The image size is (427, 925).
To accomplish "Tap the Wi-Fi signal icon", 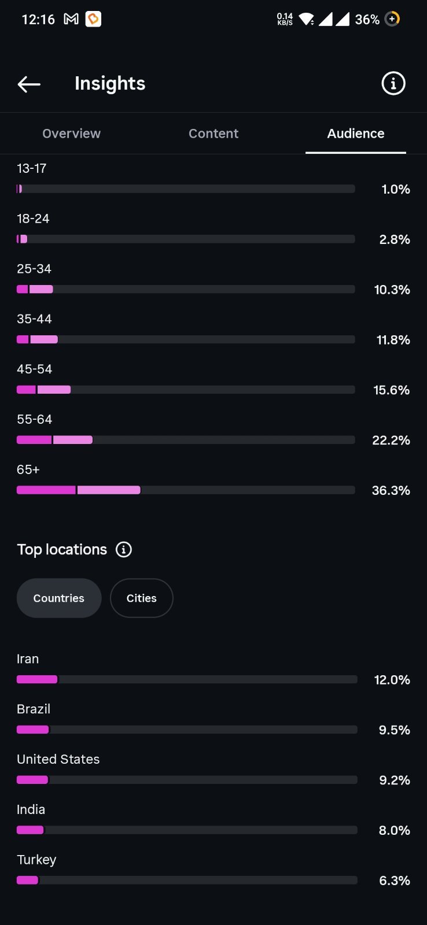I will click(307, 19).
